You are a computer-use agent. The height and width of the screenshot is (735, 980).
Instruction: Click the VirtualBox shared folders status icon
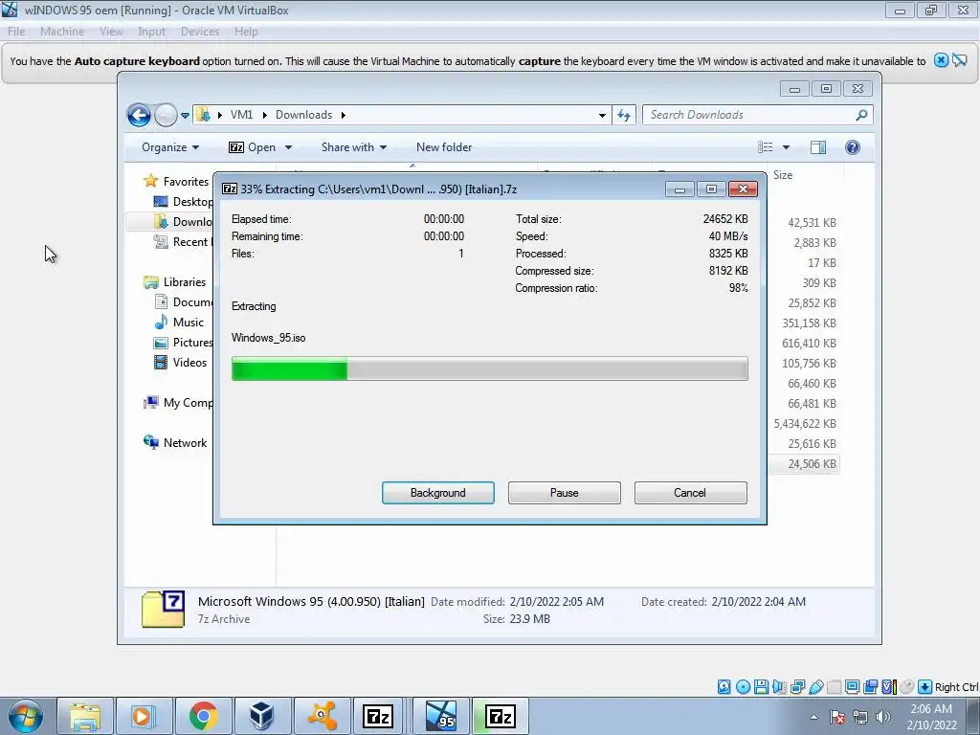tap(834, 687)
